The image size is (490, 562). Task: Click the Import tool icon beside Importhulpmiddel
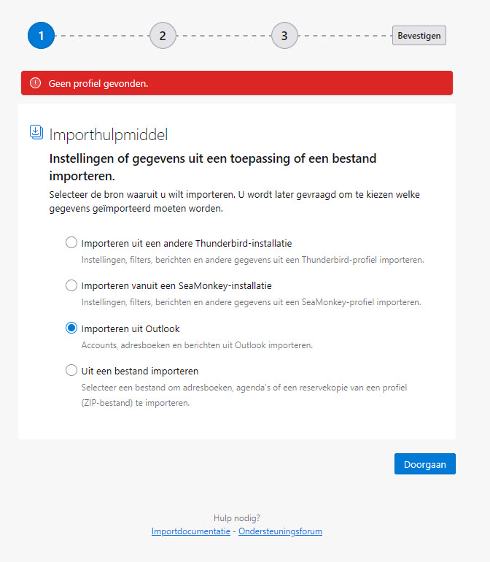[36, 132]
